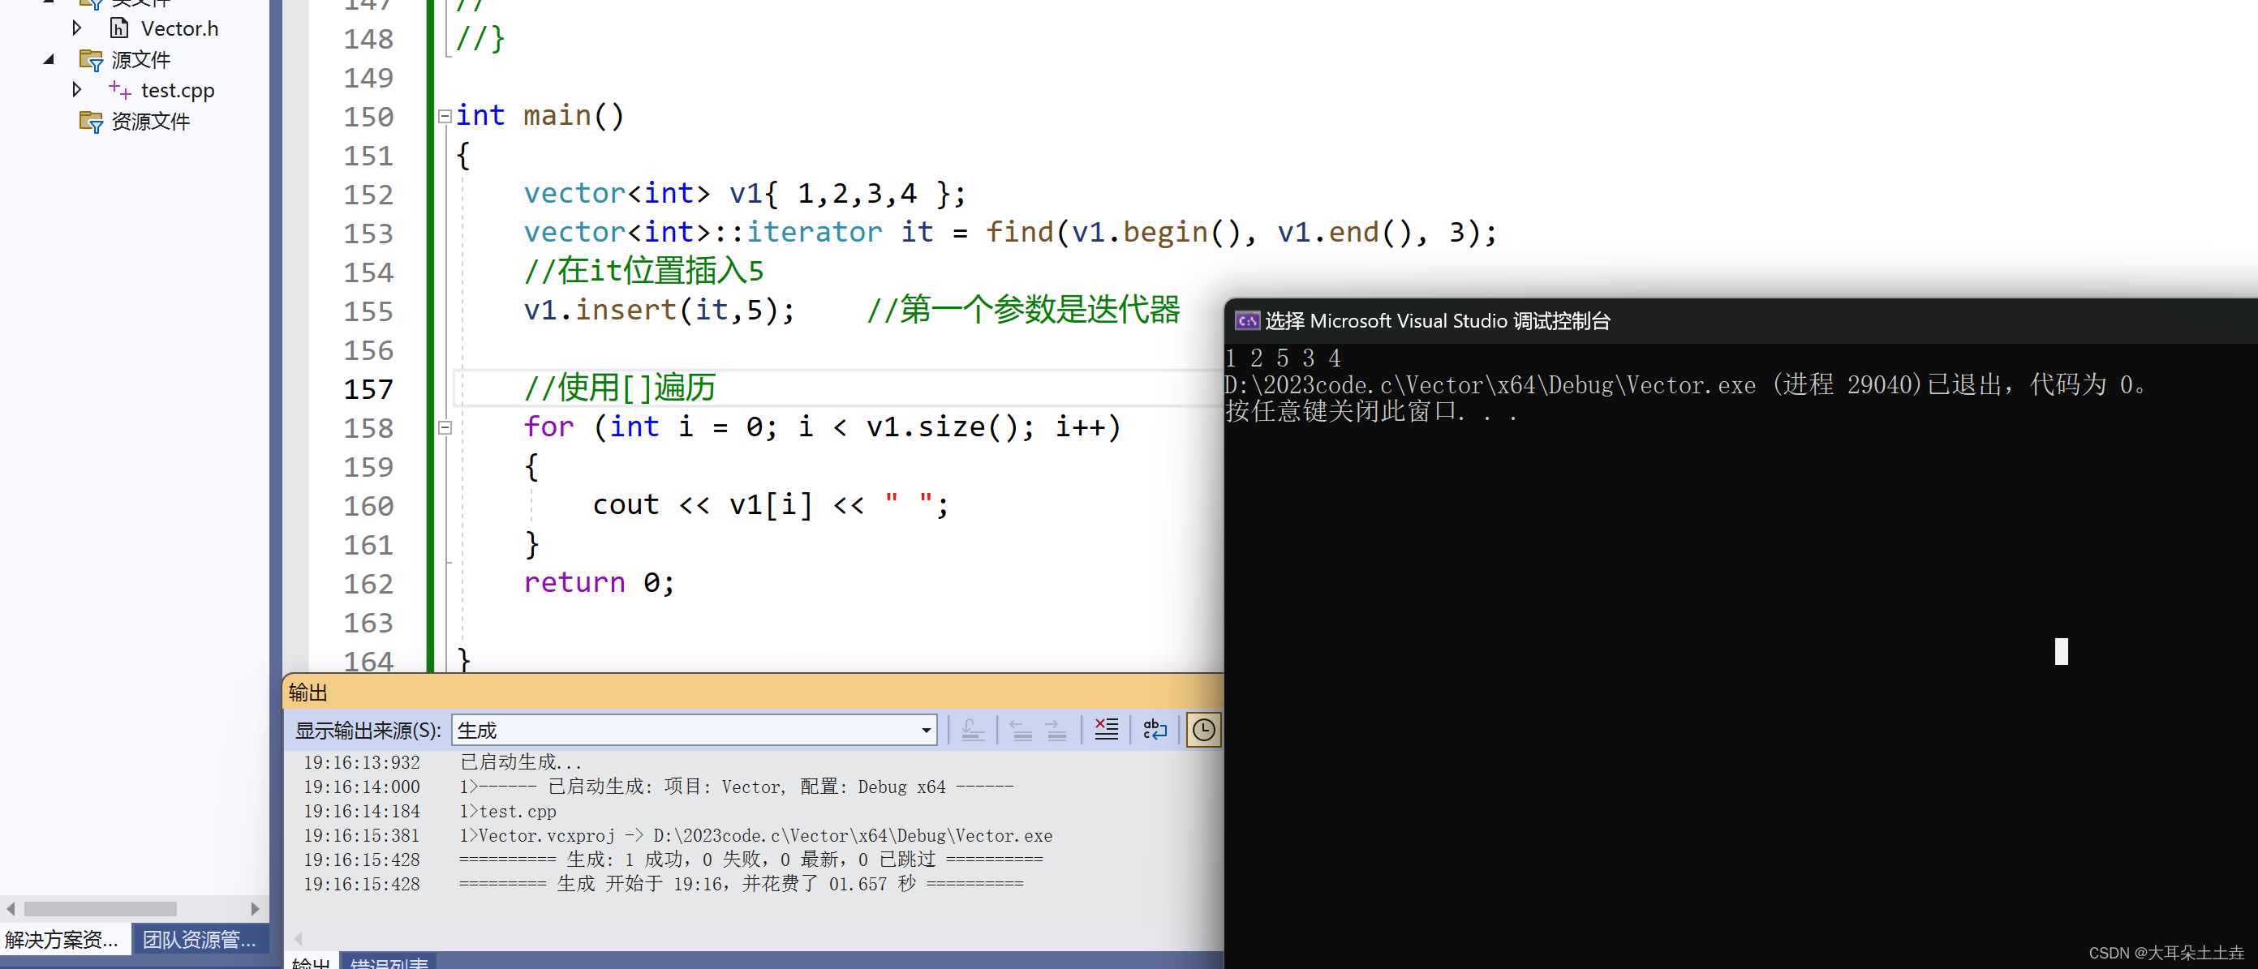The height and width of the screenshot is (969, 2258).
Task: Toggle timestamps clock button in output
Action: pos(1202,729)
